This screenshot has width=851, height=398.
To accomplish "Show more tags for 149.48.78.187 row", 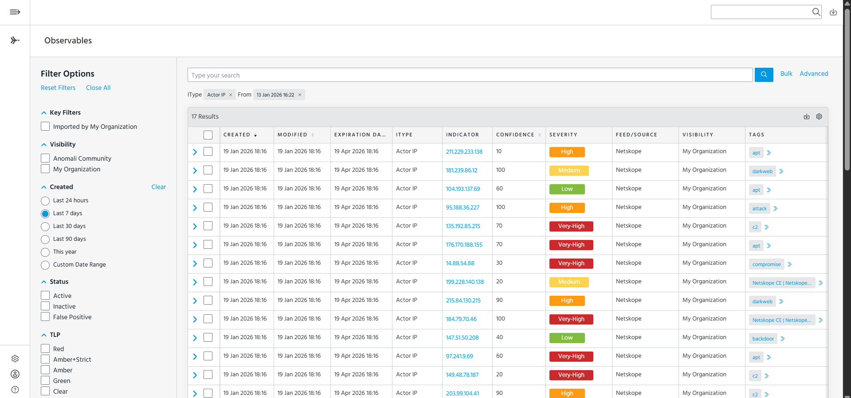I will (767, 376).
